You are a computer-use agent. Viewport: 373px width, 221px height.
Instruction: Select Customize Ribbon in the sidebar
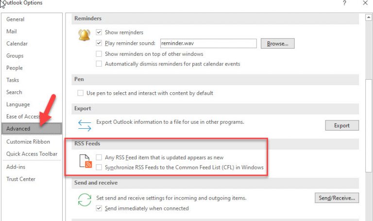click(x=28, y=142)
